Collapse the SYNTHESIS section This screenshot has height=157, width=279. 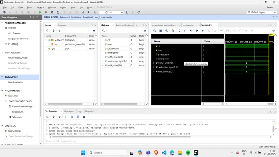[x=2, y=126]
